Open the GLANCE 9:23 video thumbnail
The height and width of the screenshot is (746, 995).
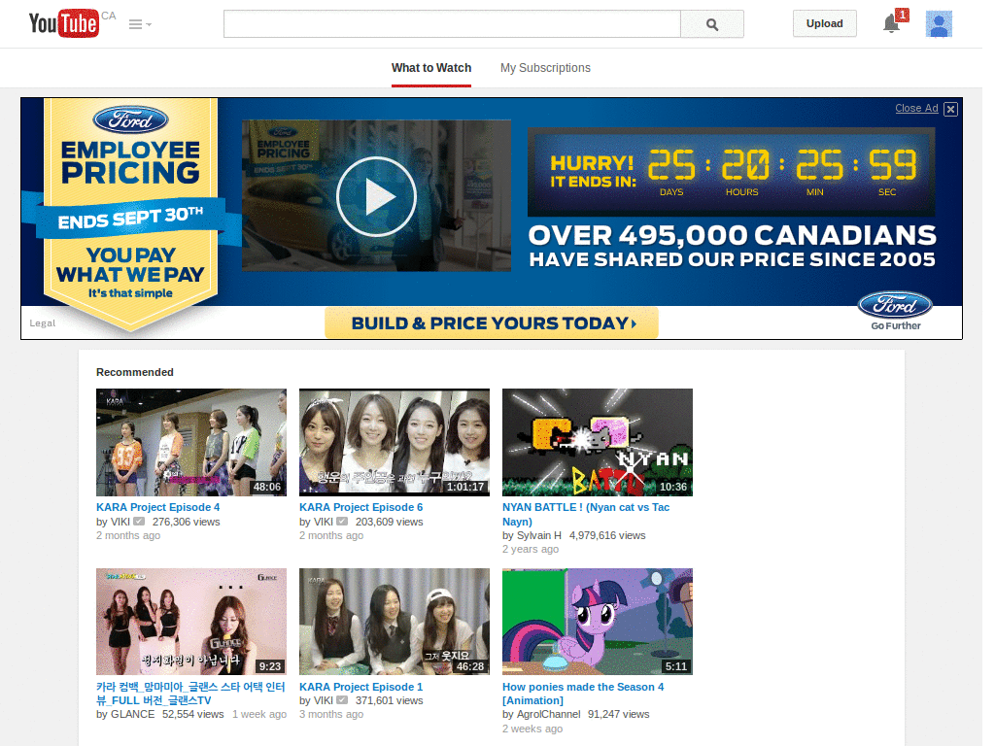coord(191,622)
